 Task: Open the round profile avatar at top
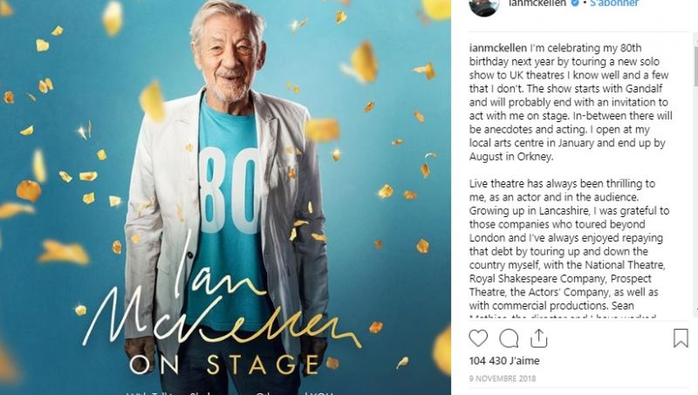[484, 7]
